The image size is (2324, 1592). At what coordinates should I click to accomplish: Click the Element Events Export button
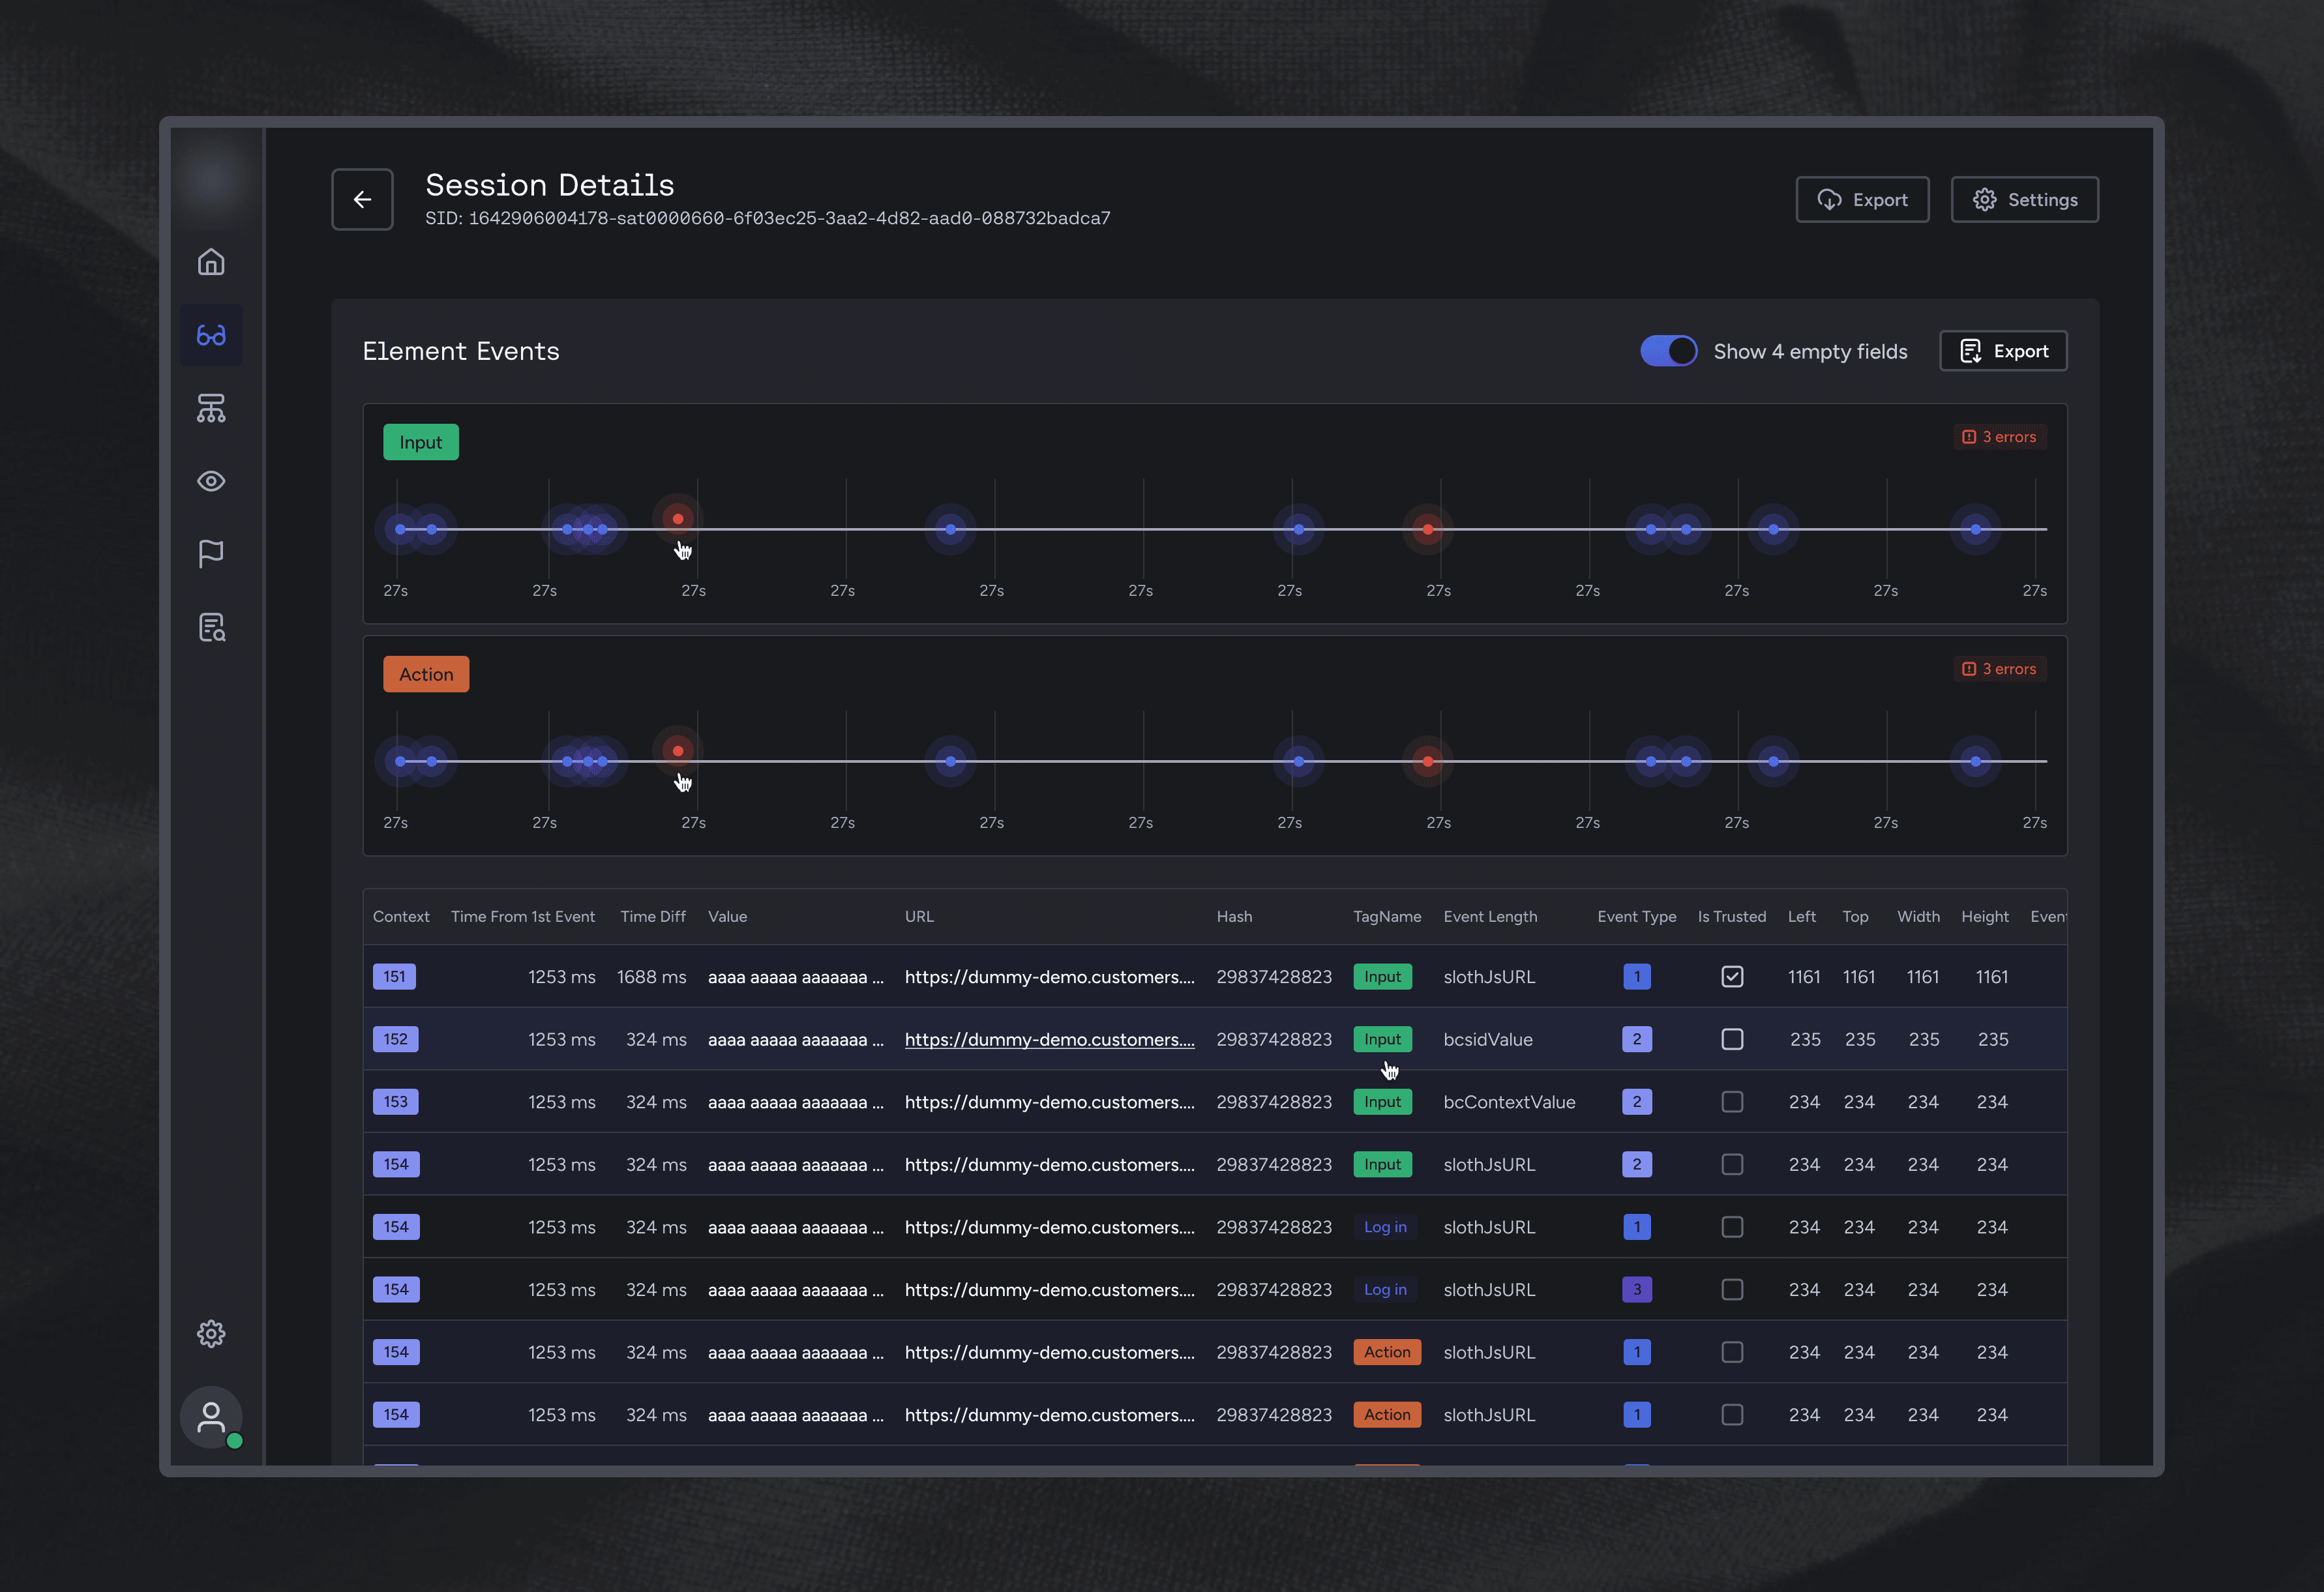point(2003,351)
